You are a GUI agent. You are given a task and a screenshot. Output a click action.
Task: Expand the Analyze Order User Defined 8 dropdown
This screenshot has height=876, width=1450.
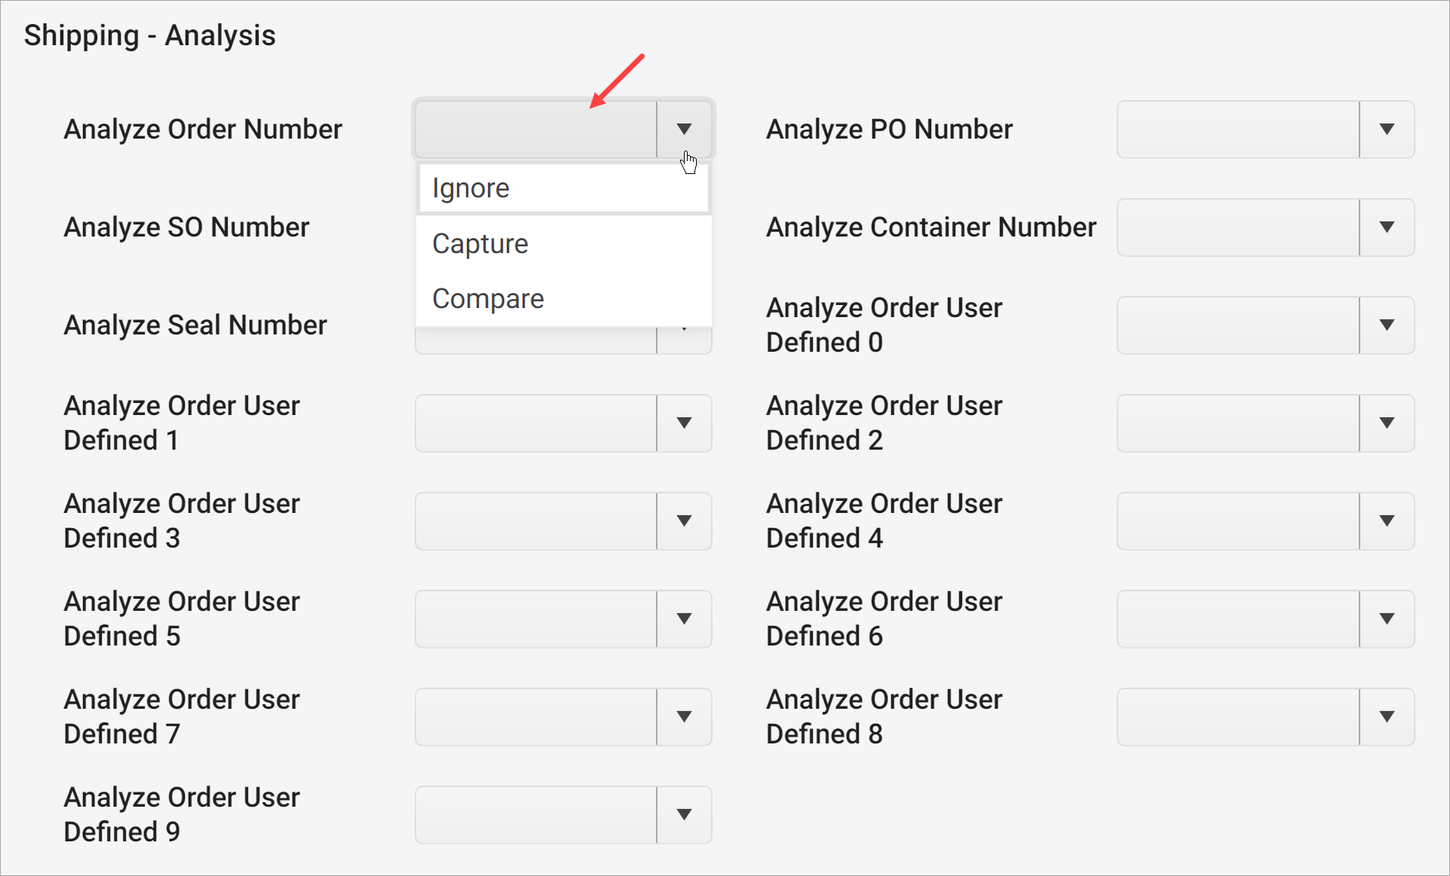pos(1387,716)
